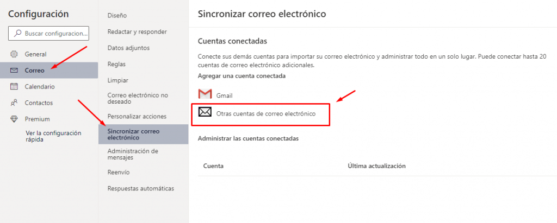
Task: Select the Reglas menu item
Action: point(117,64)
